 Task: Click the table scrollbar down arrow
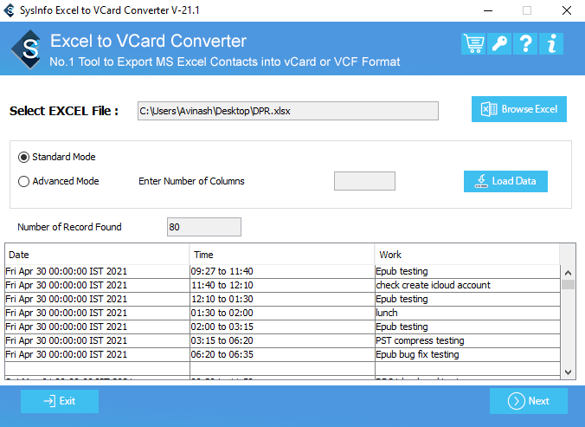(569, 372)
